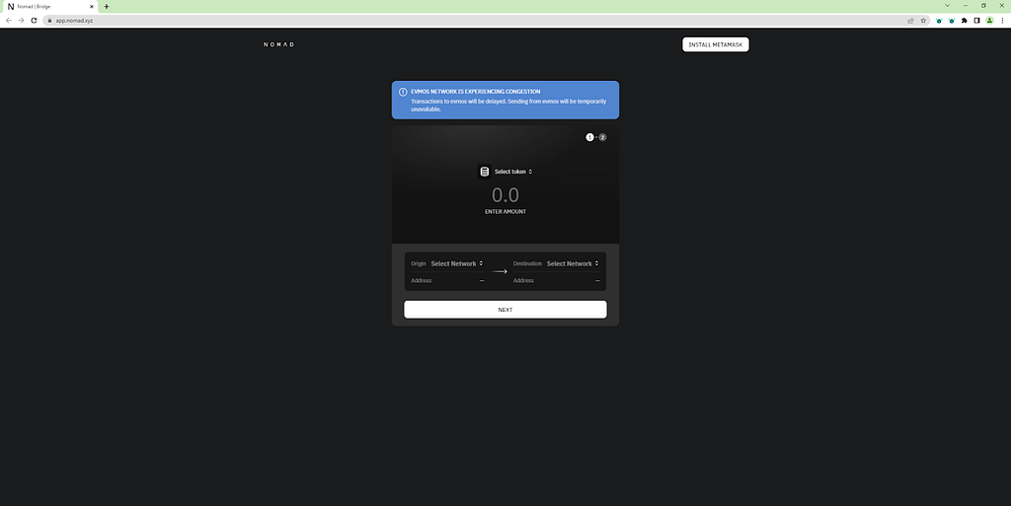Select step 1 indicator
This screenshot has height=506, width=1011.
click(589, 137)
